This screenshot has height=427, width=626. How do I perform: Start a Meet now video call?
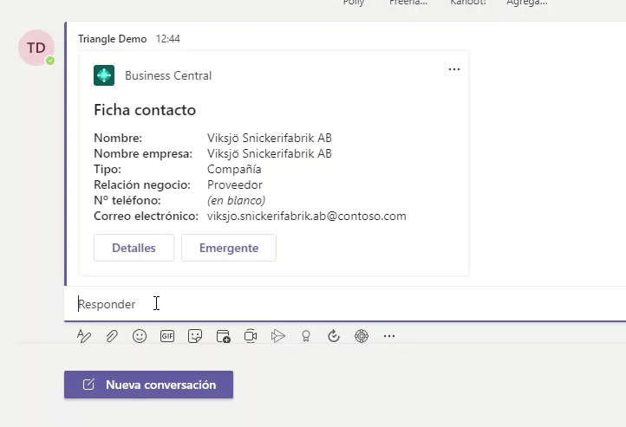coord(251,336)
